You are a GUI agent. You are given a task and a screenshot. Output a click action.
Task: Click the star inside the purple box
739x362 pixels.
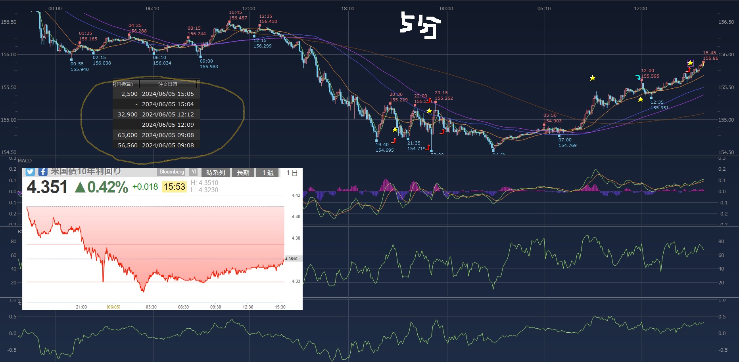(x=690, y=63)
